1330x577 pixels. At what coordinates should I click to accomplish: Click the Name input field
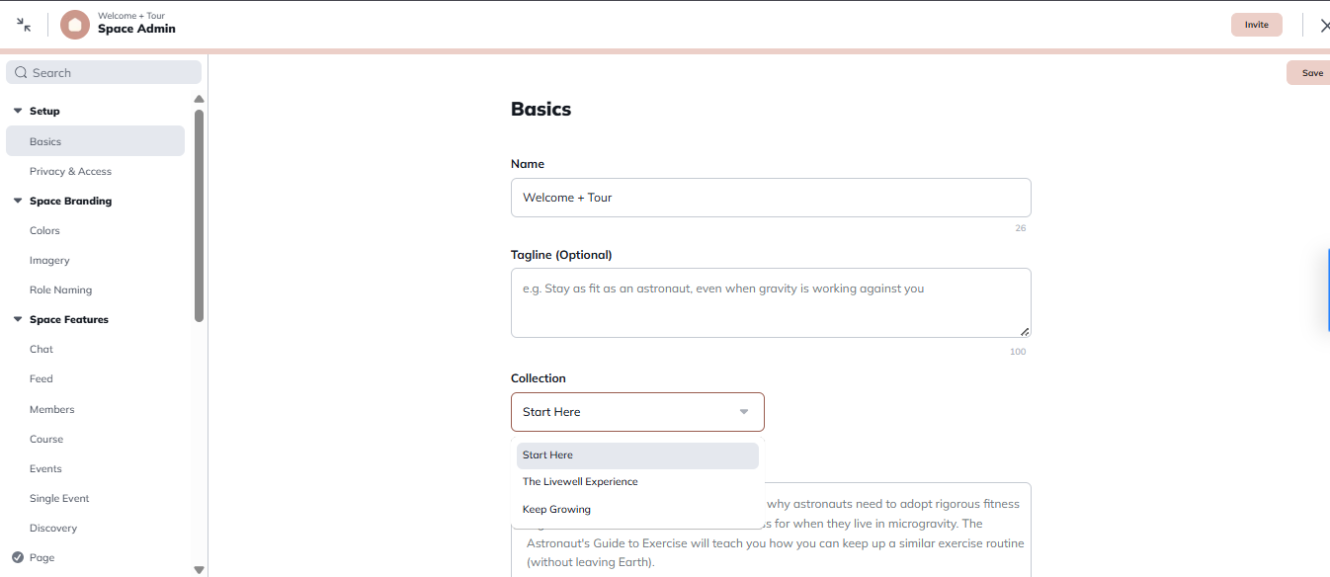[771, 198]
